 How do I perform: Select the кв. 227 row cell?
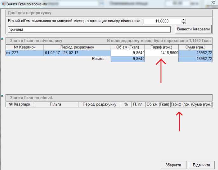click(x=24, y=53)
